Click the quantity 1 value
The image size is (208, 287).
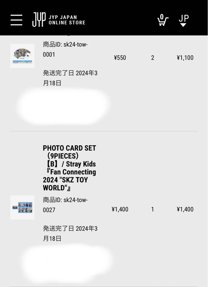point(153,209)
